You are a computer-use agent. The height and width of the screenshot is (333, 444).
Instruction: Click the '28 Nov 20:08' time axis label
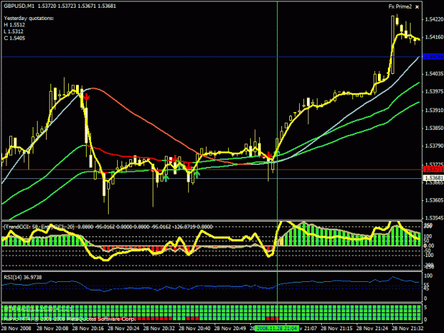[53, 328]
